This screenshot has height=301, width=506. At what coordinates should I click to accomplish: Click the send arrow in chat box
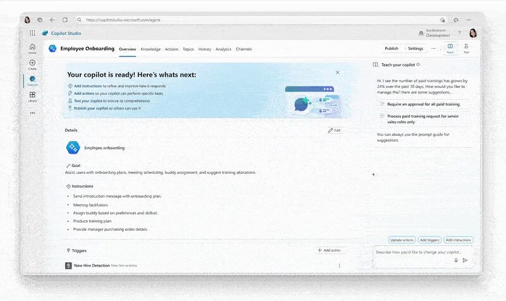[x=465, y=260]
